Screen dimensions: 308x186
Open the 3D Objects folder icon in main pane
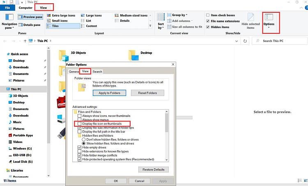click(64, 56)
